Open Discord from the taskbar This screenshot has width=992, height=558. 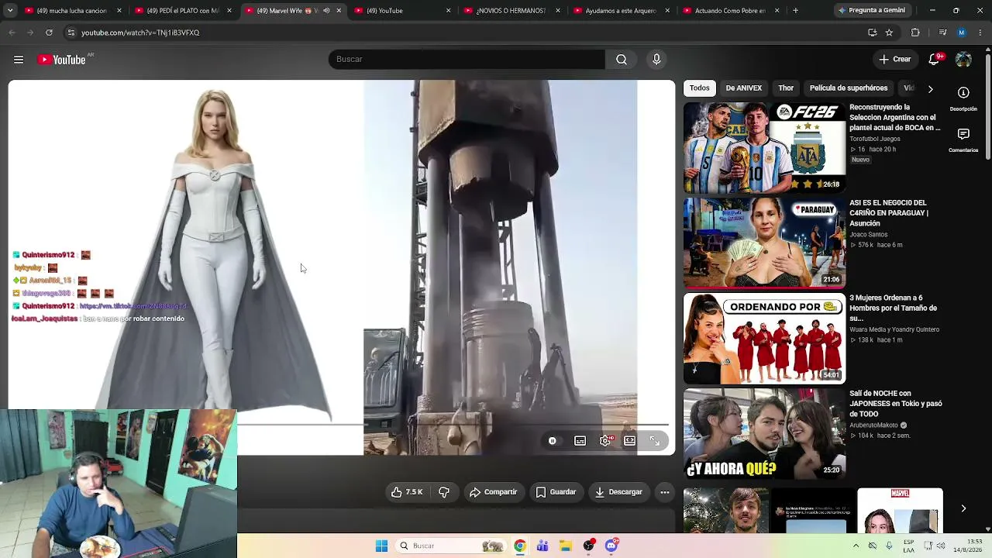coord(611,546)
